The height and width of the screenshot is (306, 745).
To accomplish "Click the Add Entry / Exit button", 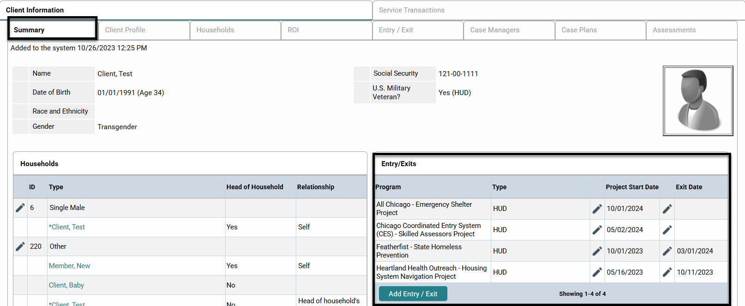I will [413, 294].
